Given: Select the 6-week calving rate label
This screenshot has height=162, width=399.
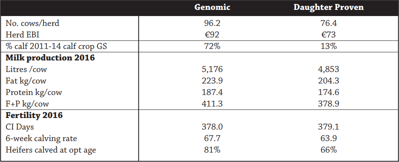Looking at the screenshot, I should point(41,139).
